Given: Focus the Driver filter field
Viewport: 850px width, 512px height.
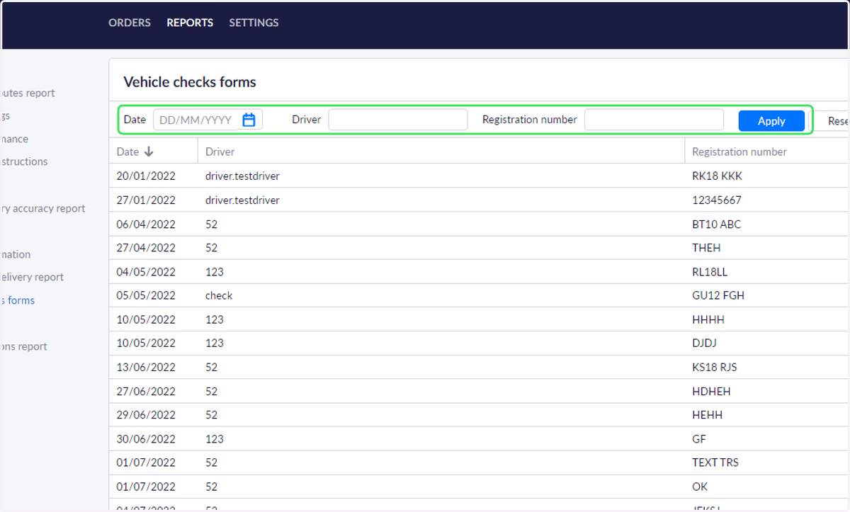Looking at the screenshot, I should (398, 120).
